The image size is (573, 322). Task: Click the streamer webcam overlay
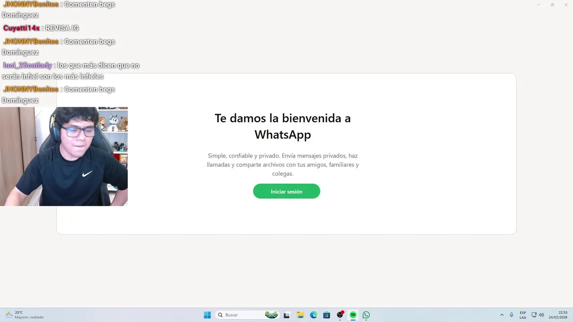click(x=64, y=157)
